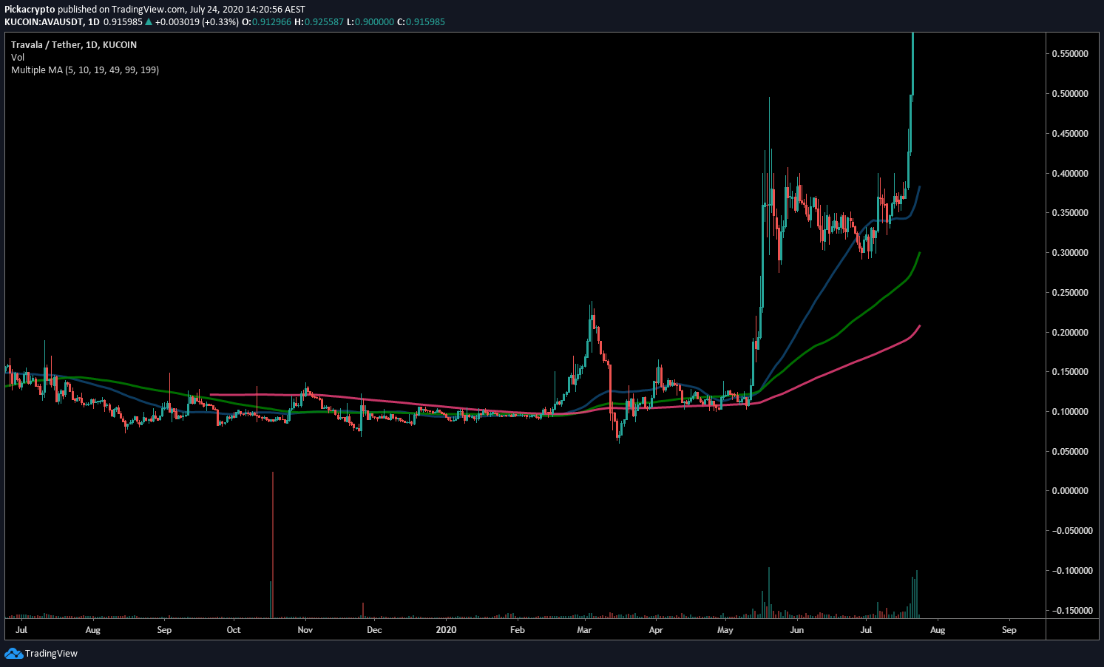Click the 0.300000 price axis label
Viewport: 1104px width, 667px height.
[x=1070, y=253]
